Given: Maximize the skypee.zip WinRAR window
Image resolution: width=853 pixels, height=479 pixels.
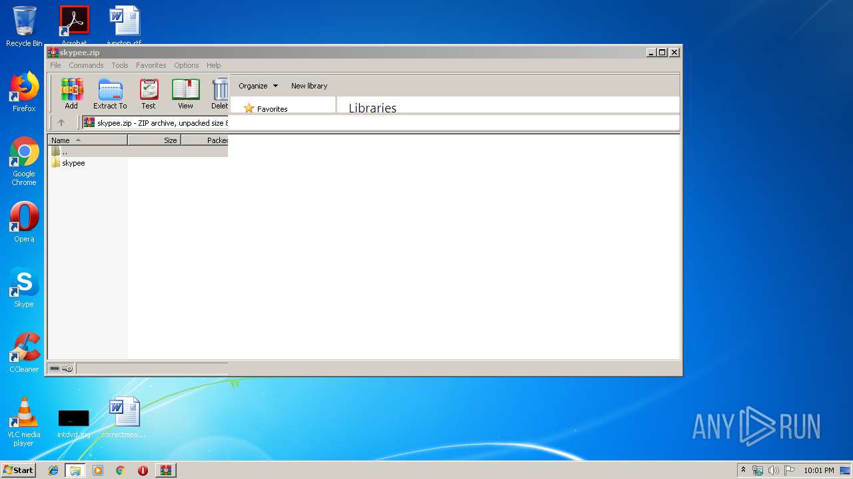Looking at the screenshot, I should (662, 53).
